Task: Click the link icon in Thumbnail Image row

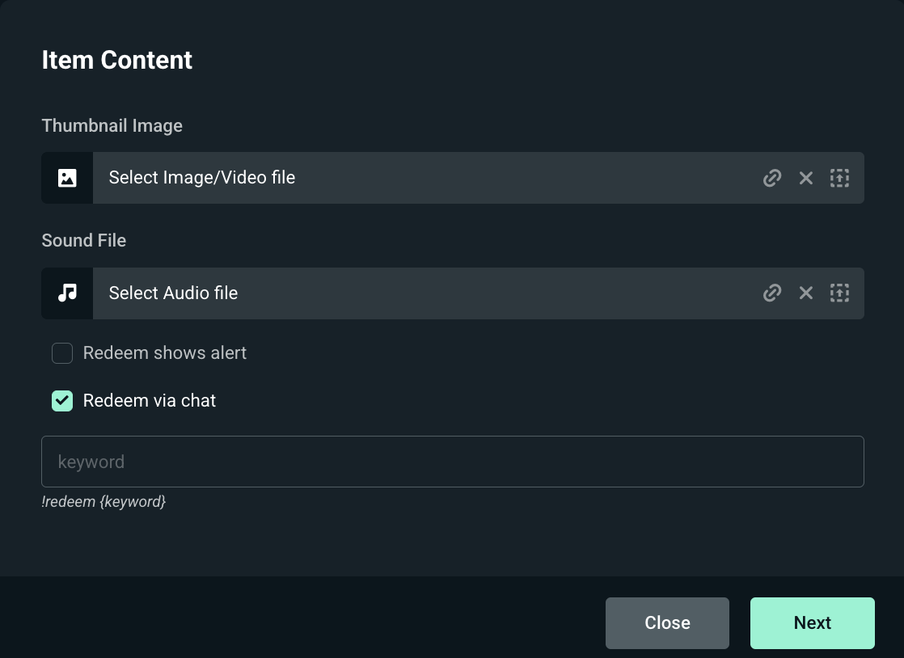Action: [x=772, y=178]
